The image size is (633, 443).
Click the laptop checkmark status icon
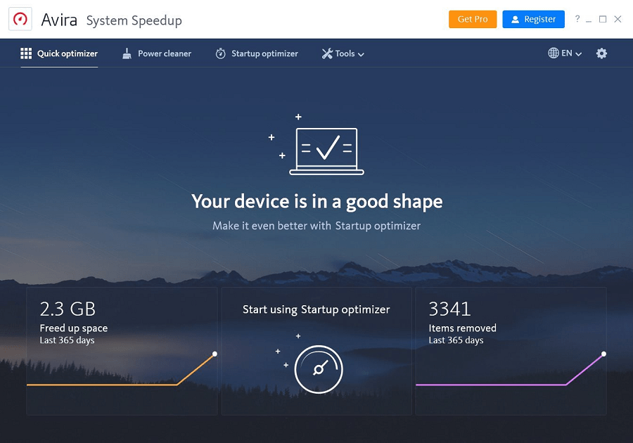click(x=326, y=151)
